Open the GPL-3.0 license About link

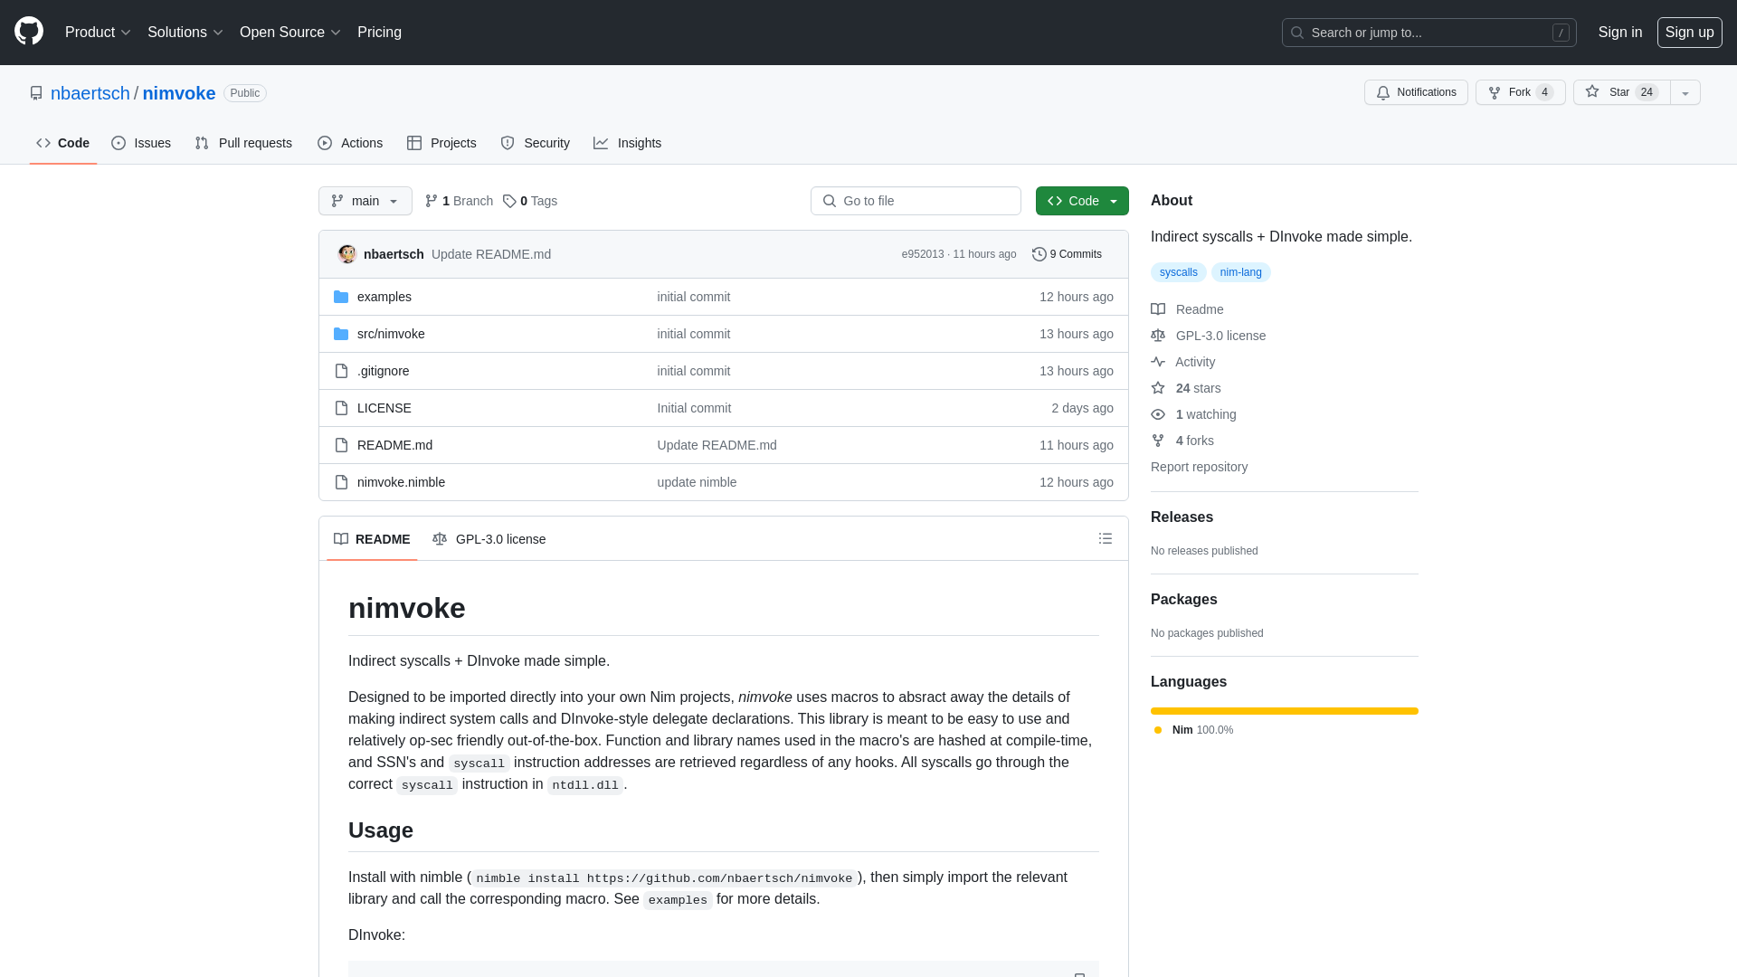pos(1209,336)
